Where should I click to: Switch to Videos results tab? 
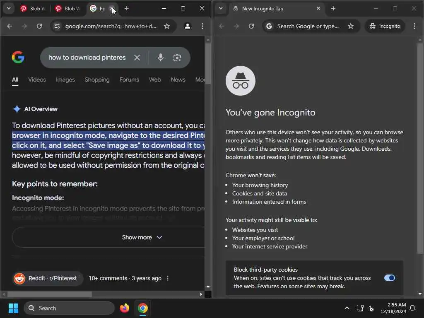[37, 80]
